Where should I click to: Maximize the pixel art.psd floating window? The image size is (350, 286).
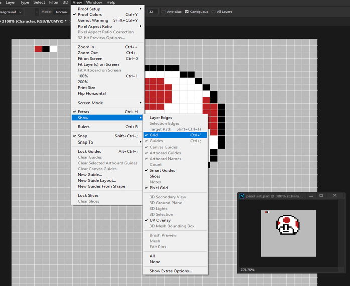coord(321,196)
